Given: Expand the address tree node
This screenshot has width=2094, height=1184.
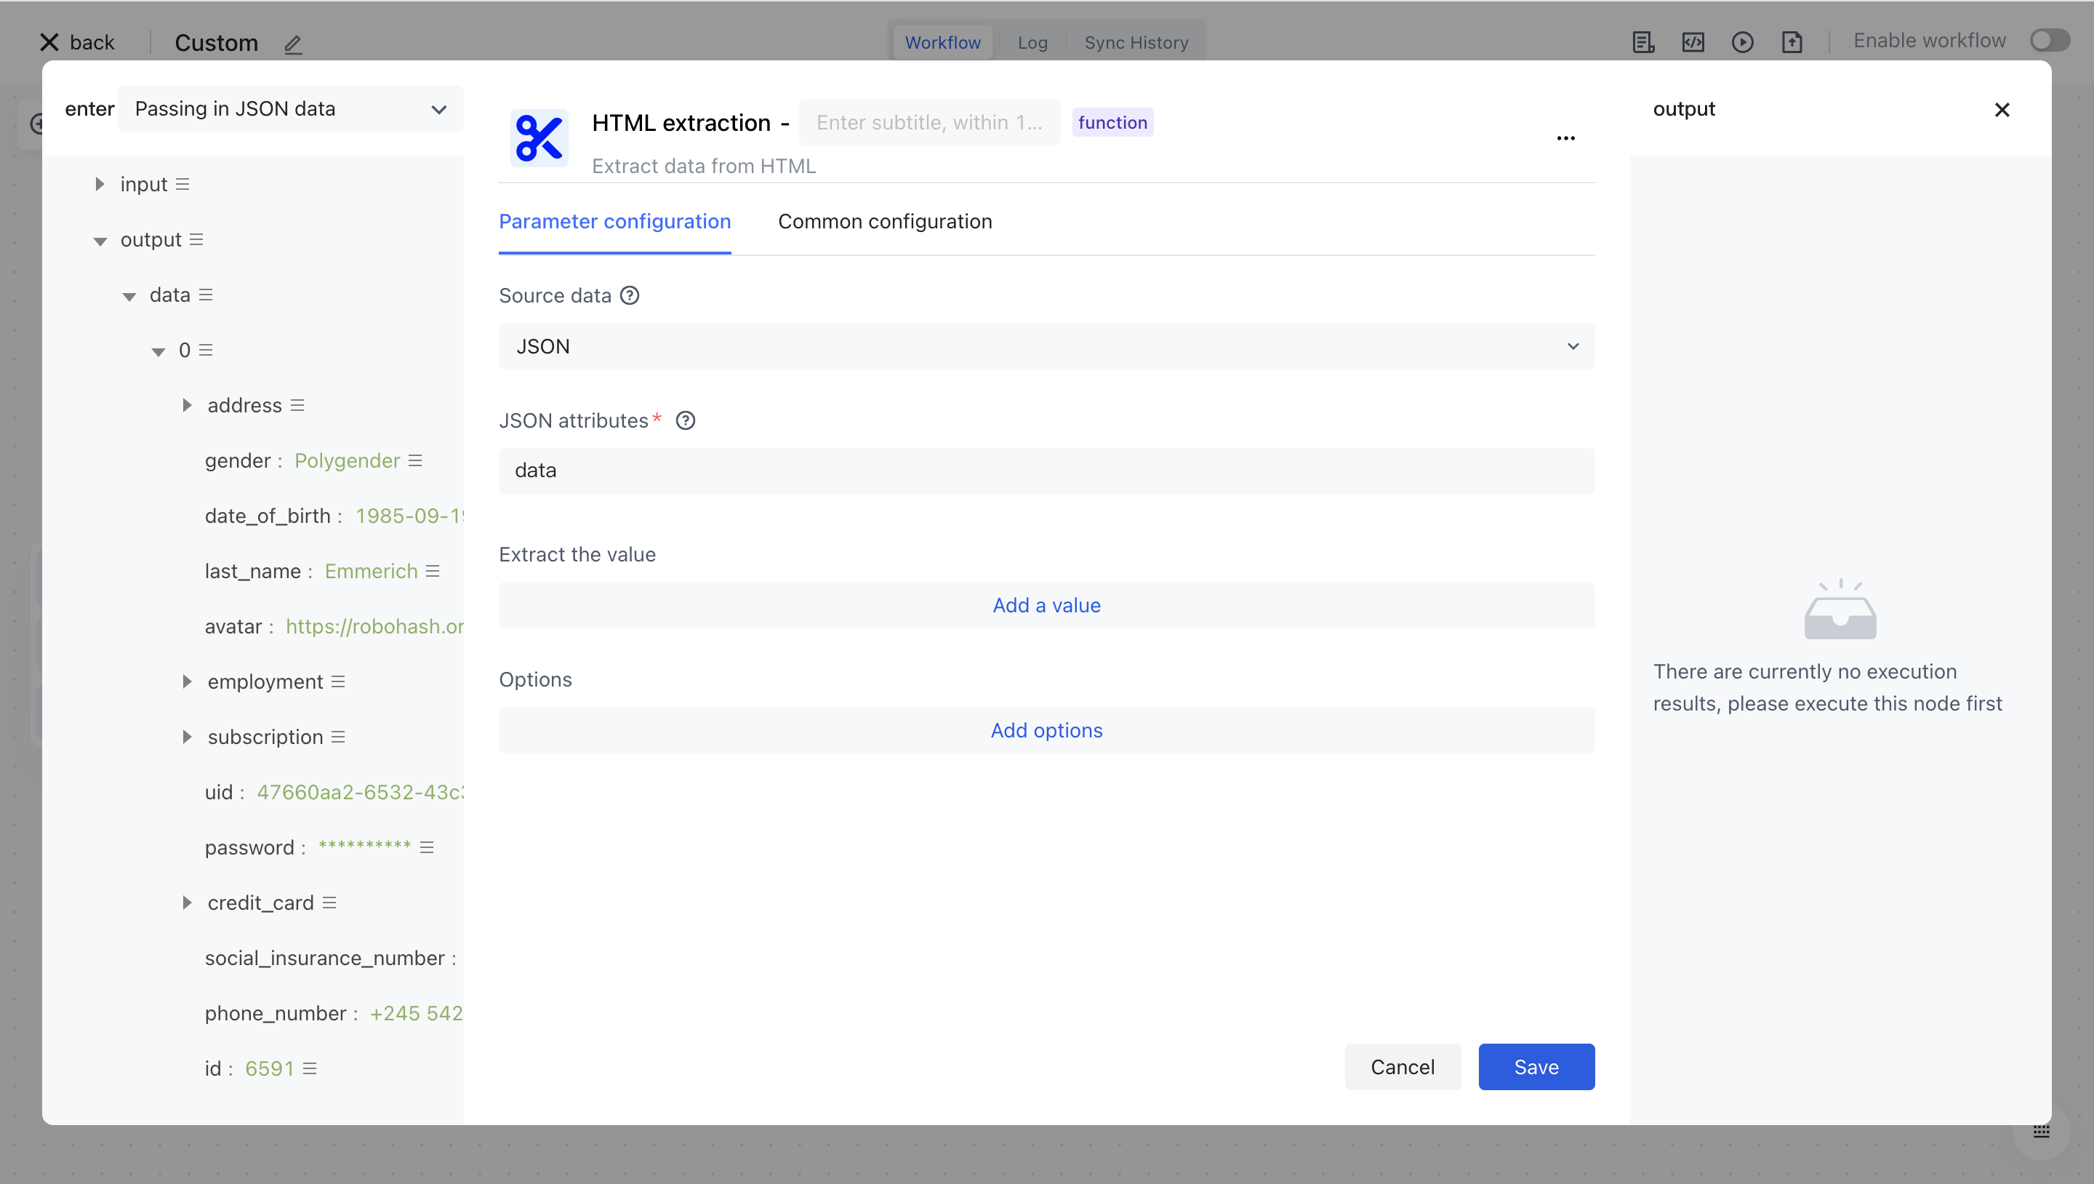Looking at the screenshot, I should point(187,406).
